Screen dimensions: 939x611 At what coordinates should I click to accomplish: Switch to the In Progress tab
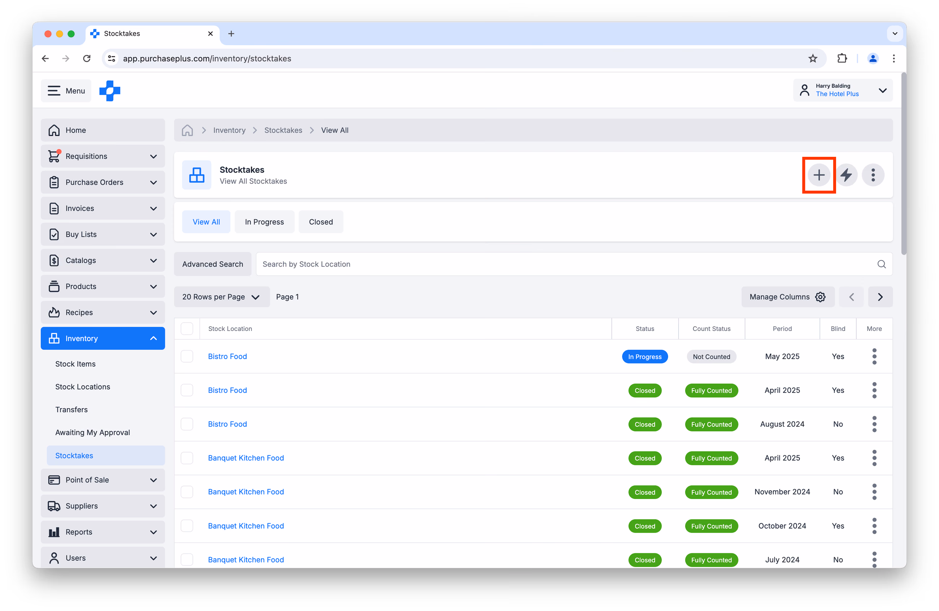point(264,222)
